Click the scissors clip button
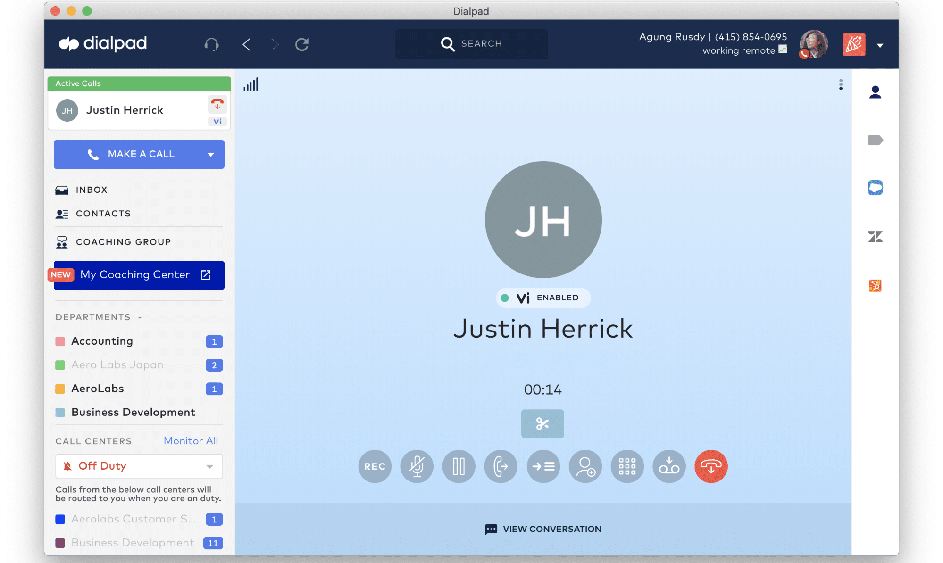Viewport: 943px width, 563px height. (x=542, y=423)
